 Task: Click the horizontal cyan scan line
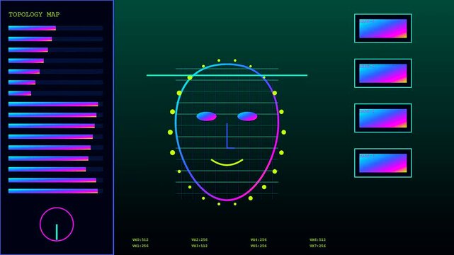[x=227, y=75]
